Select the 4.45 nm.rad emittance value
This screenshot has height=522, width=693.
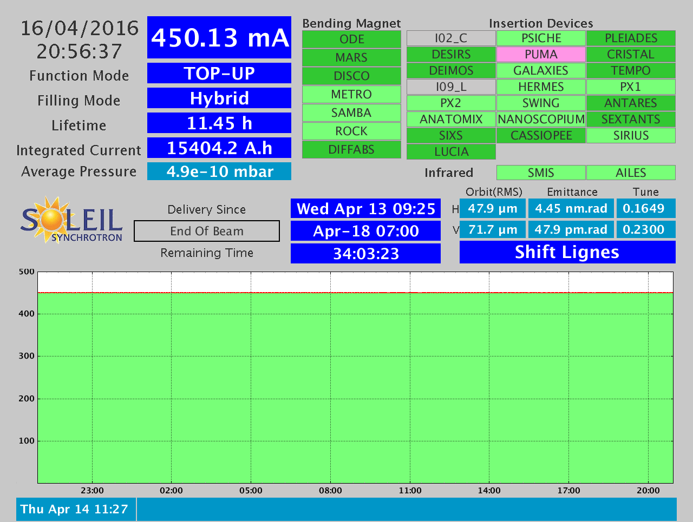571,208
